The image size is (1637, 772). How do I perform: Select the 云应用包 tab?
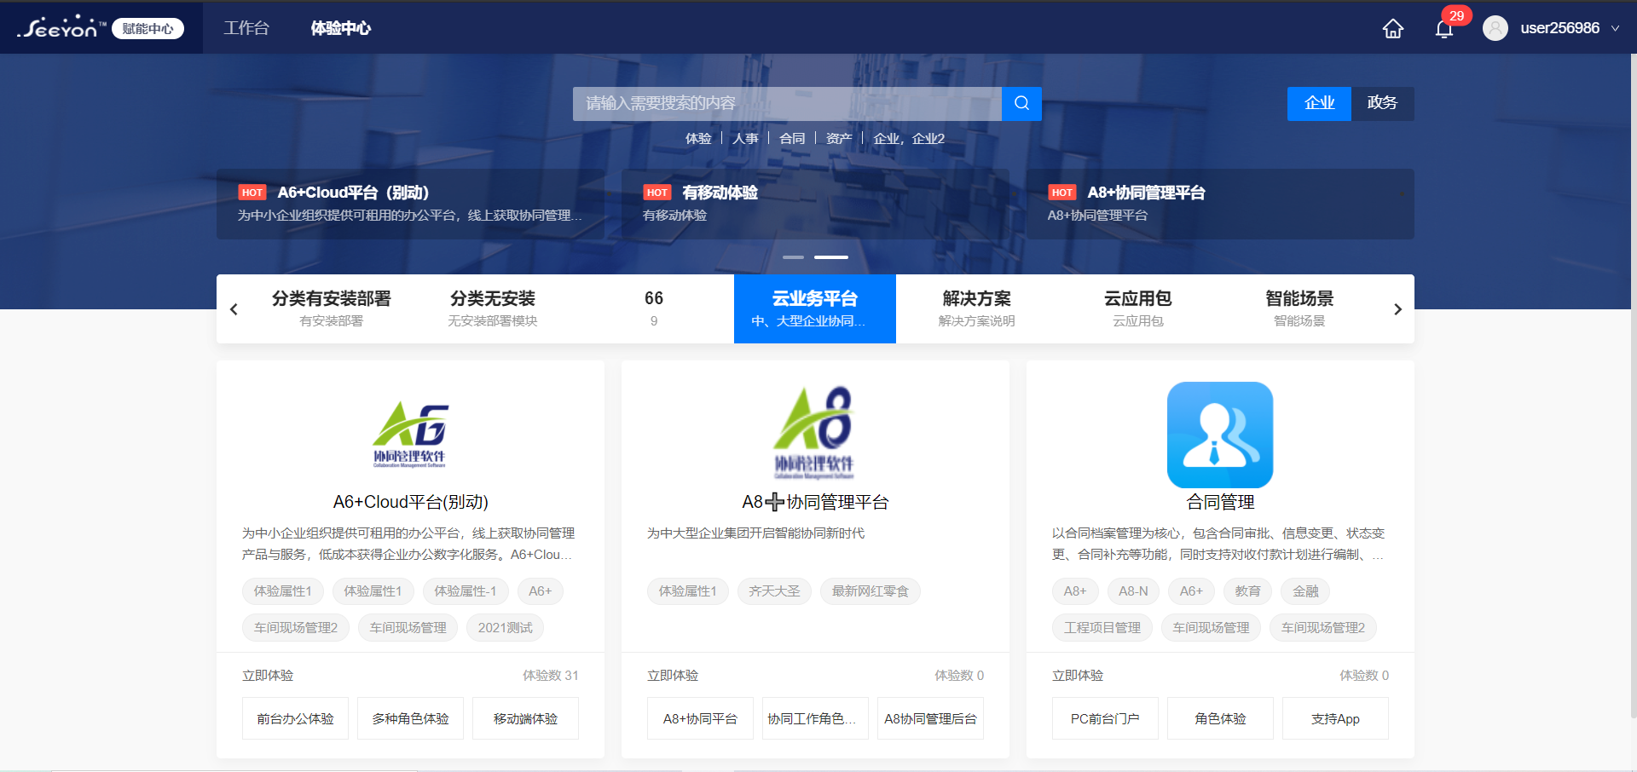click(x=1137, y=308)
